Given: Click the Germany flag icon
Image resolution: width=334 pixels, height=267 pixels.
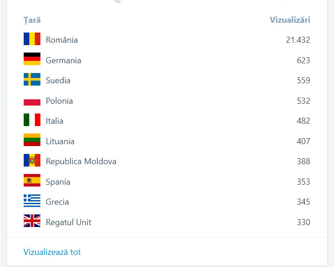Looking at the screenshot, I should (32, 60).
